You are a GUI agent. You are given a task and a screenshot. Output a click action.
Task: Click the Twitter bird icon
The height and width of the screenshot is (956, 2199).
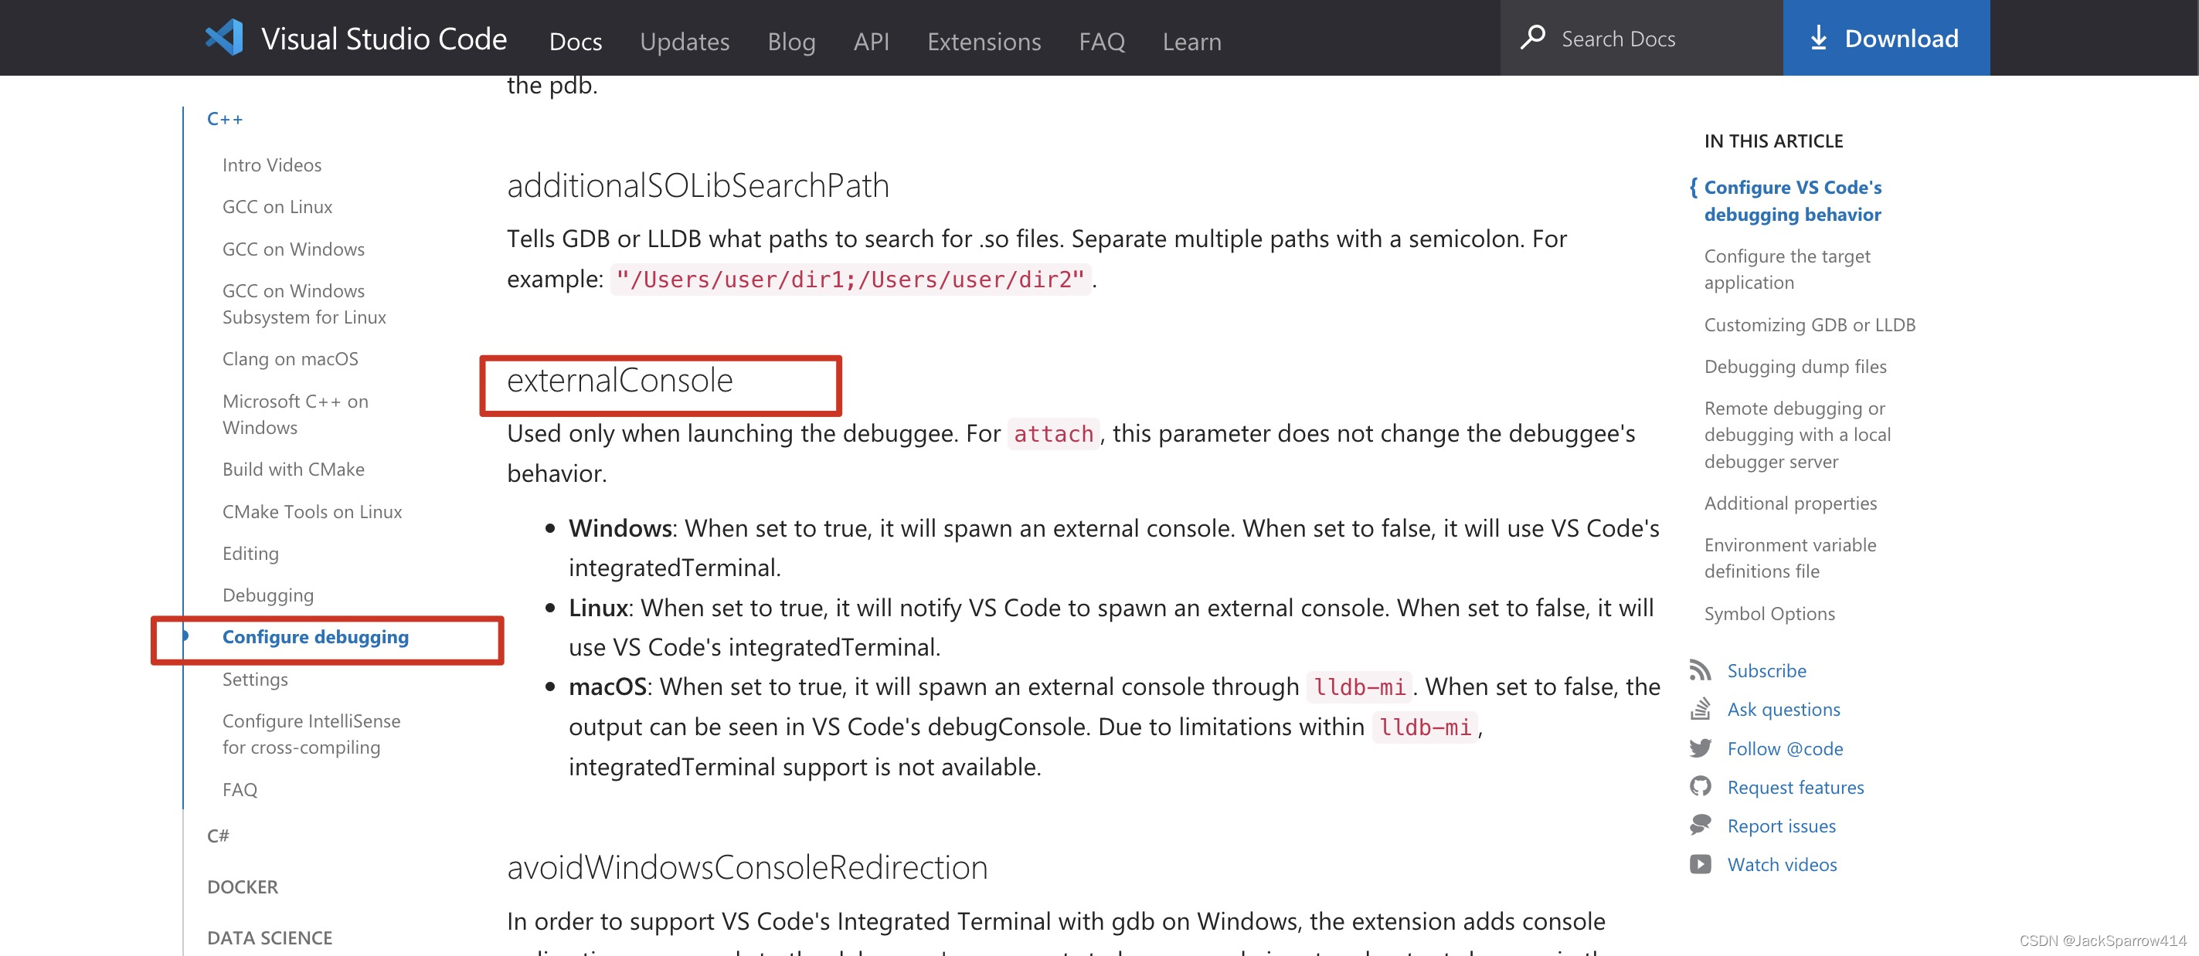click(1700, 748)
